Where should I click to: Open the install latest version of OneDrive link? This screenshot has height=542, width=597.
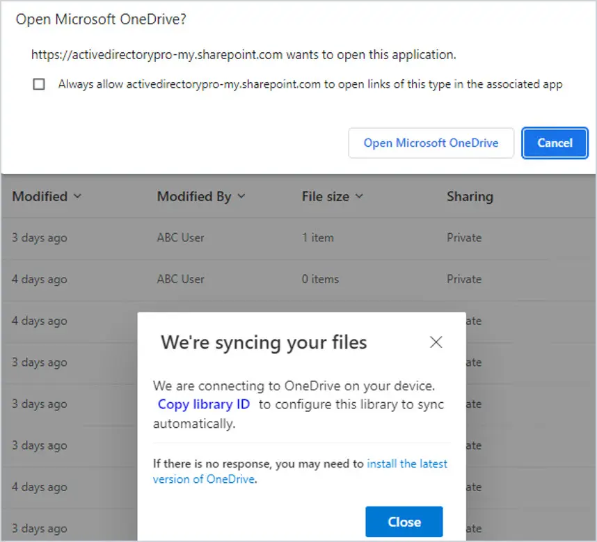coord(300,471)
